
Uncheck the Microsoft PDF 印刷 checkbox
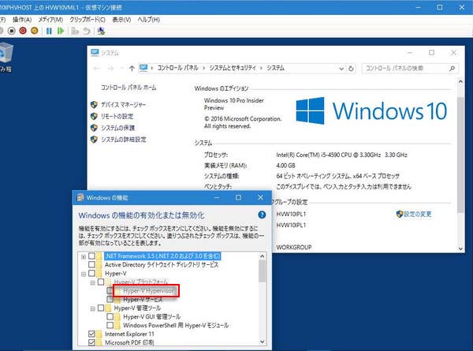(x=91, y=342)
